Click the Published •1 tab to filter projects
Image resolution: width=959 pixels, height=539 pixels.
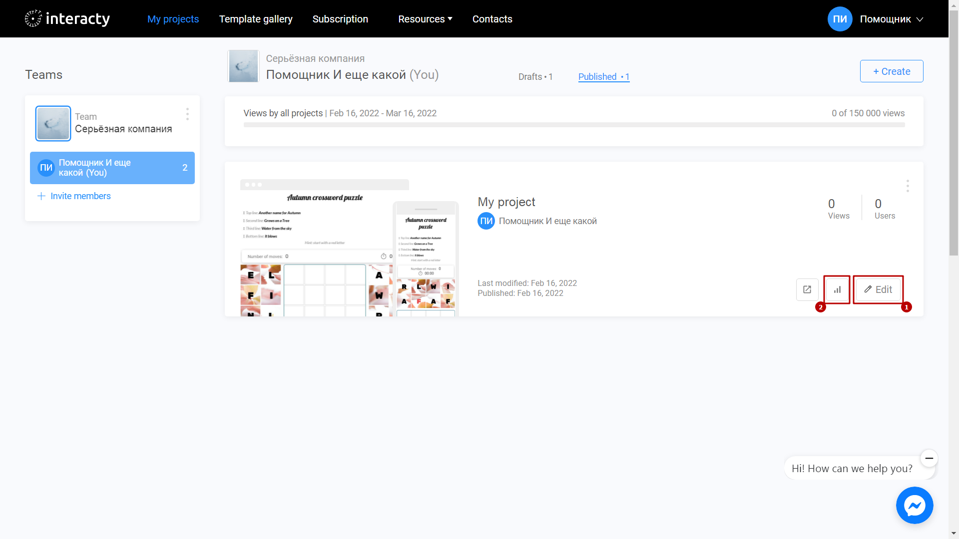pos(603,76)
